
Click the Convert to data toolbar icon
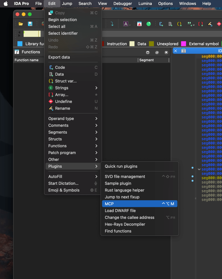(170, 24)
